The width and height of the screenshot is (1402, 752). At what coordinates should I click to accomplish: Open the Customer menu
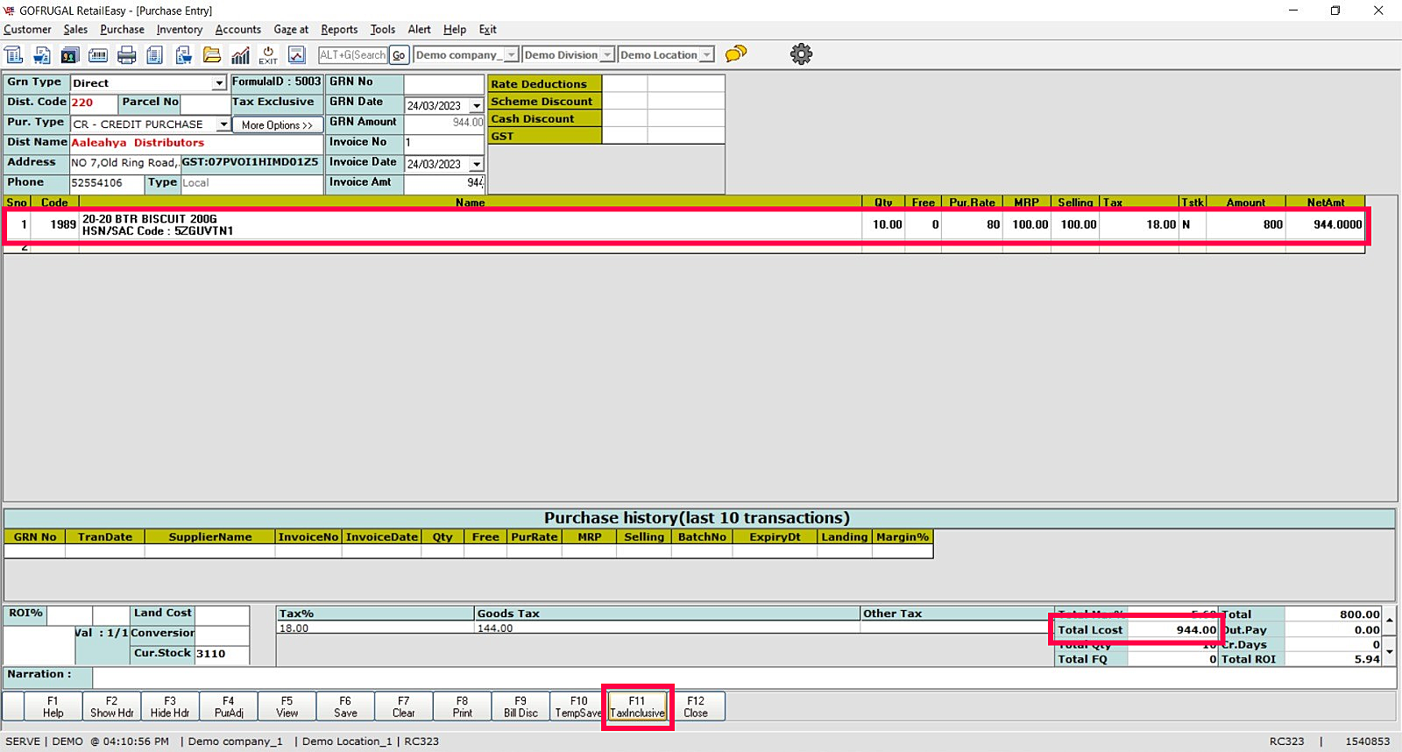click(27, 30)
